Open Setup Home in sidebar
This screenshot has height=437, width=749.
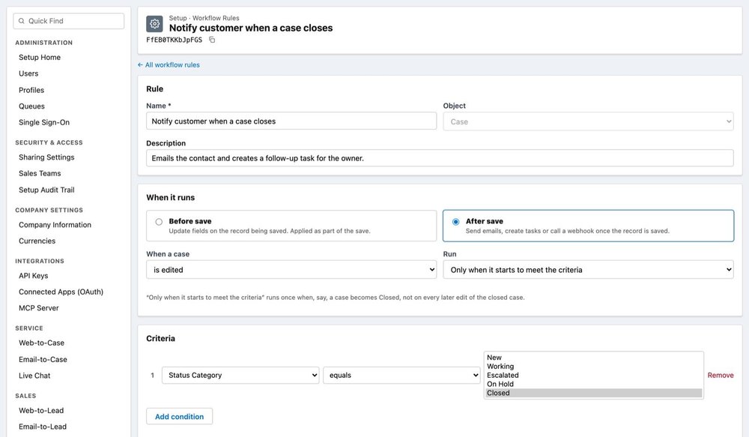(40, 58)
